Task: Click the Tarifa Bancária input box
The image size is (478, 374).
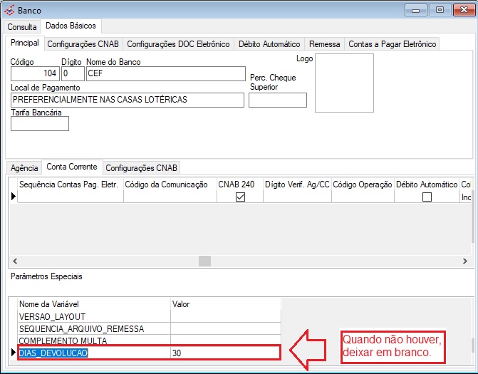Action: click(40, 124)
